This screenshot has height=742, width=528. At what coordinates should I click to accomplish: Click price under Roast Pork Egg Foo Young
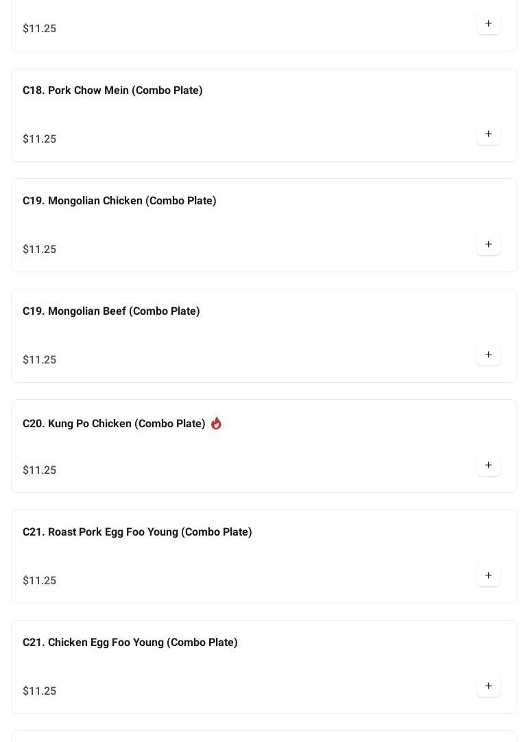tap(40, 581)
